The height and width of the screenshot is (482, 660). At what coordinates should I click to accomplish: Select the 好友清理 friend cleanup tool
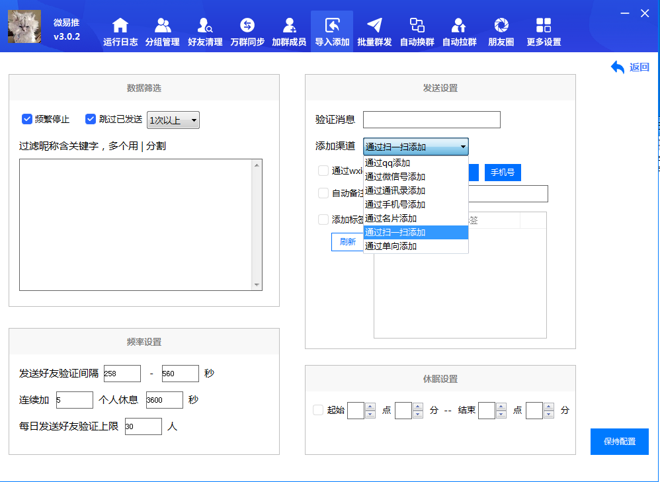[204, 30]
